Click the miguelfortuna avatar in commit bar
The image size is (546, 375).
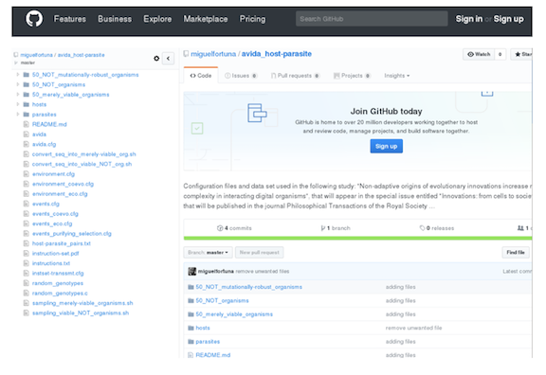[192, 272]
